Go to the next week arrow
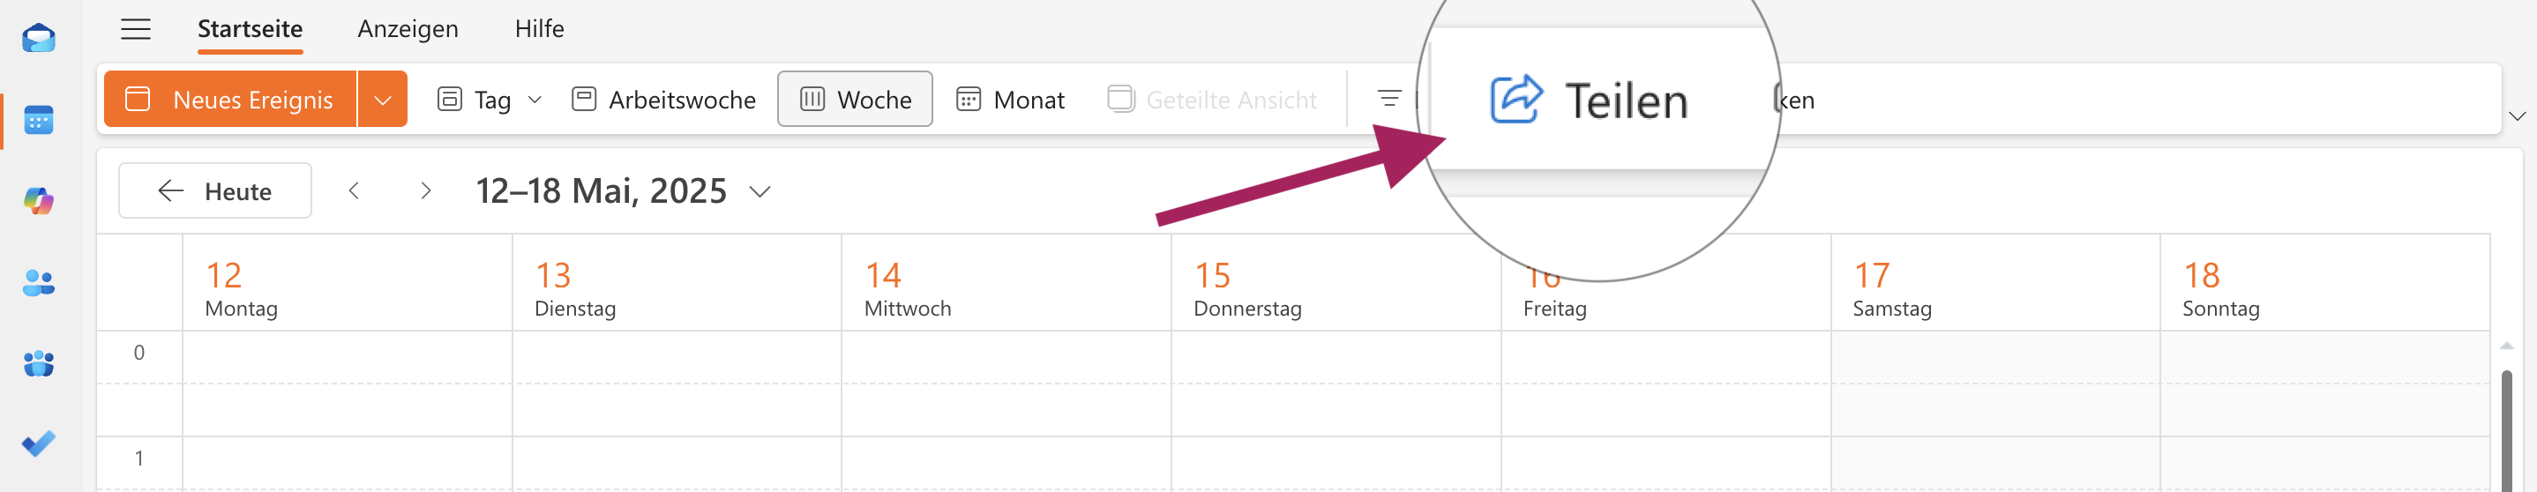This screenshot has width=2537, height=492. click(x=425, y=191)
